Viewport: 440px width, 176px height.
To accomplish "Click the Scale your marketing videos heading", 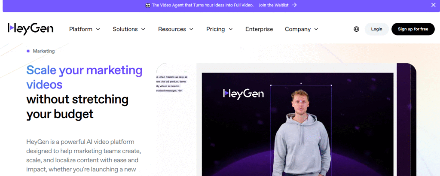I will pos(84,77).
